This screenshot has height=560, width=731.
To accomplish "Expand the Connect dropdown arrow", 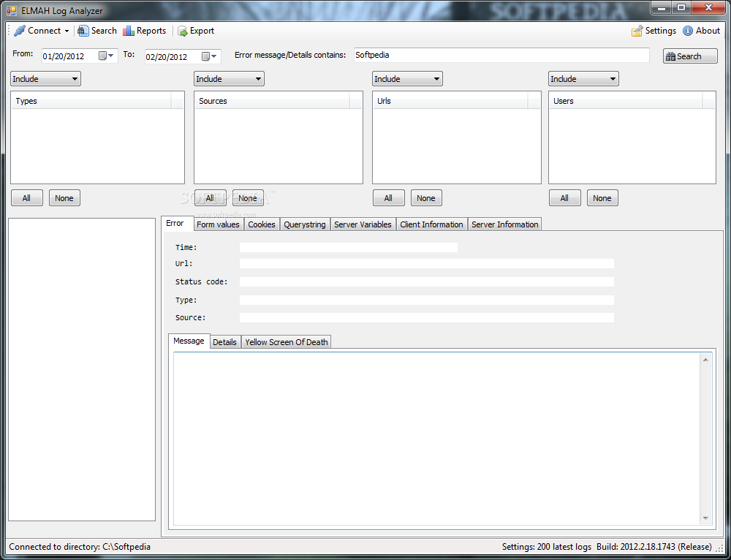I will [x=67, y=31].
